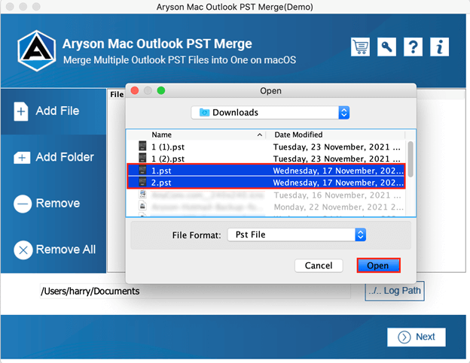Click the Name column sort arrow
Viewport: 470px width, 363px height.
pos(260,135)
